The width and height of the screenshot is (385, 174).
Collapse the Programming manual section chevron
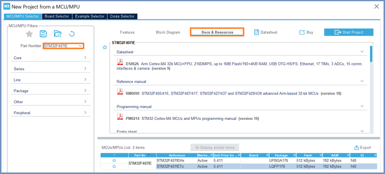click(x=362, y=106)
